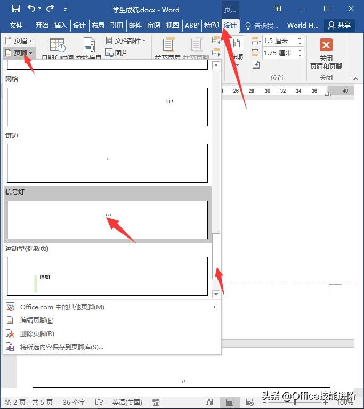Image resolution: width=364 pixels, height=409 pixels.
Task: Click the Next section icon
Action: coord(216,52)
